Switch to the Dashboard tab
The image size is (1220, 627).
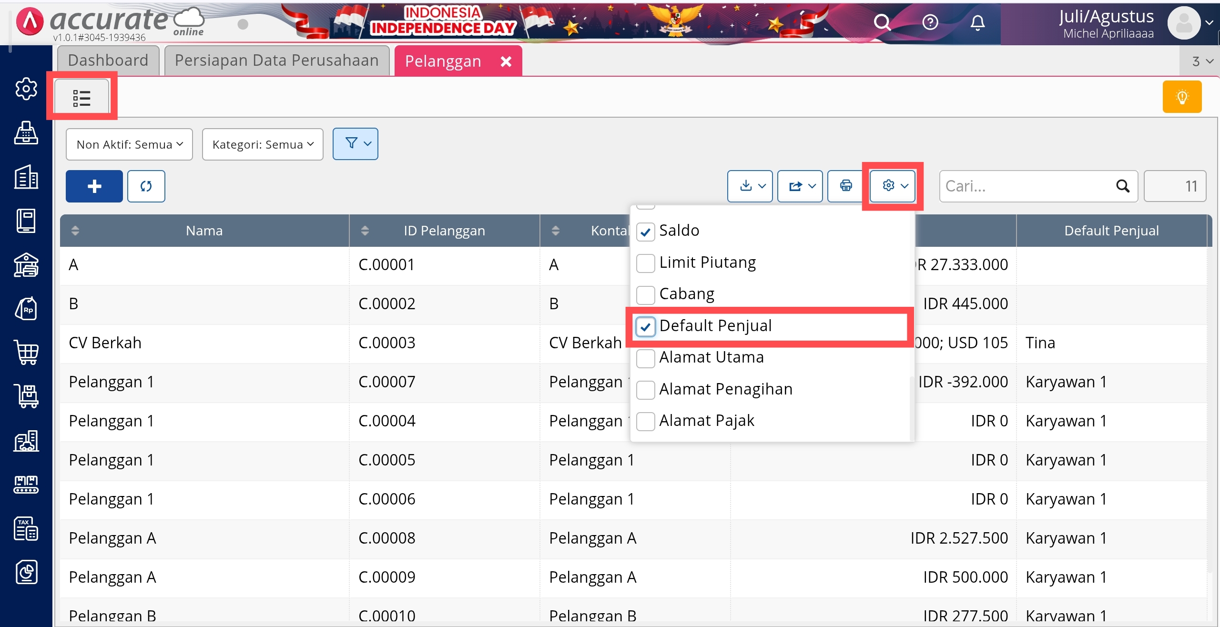click(108, 61)
